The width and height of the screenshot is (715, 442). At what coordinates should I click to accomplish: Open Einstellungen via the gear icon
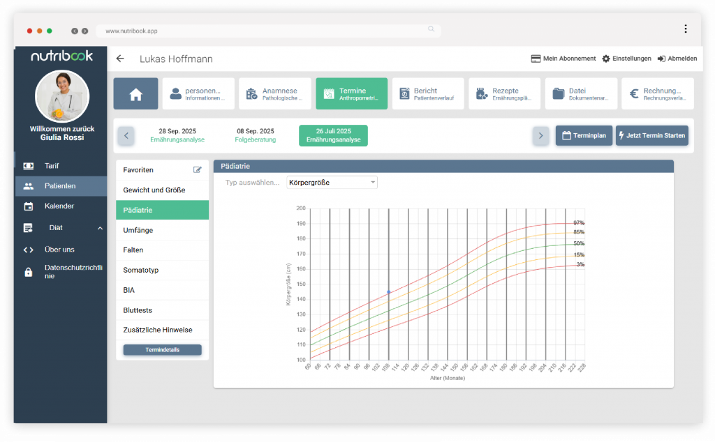pyautogui.click(x=606, y=59)
